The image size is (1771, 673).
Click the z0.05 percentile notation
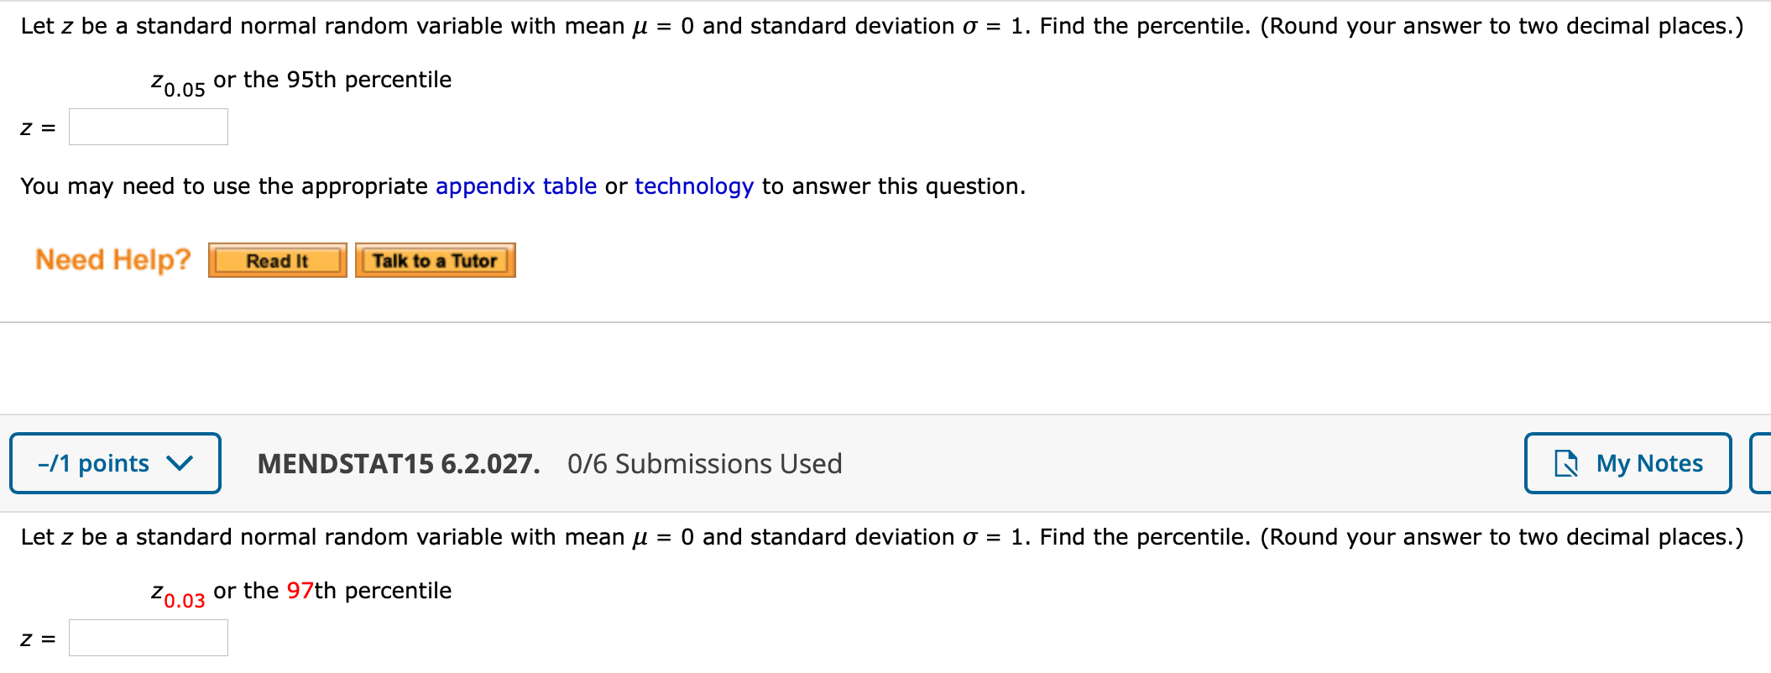[x=176, y=80]
